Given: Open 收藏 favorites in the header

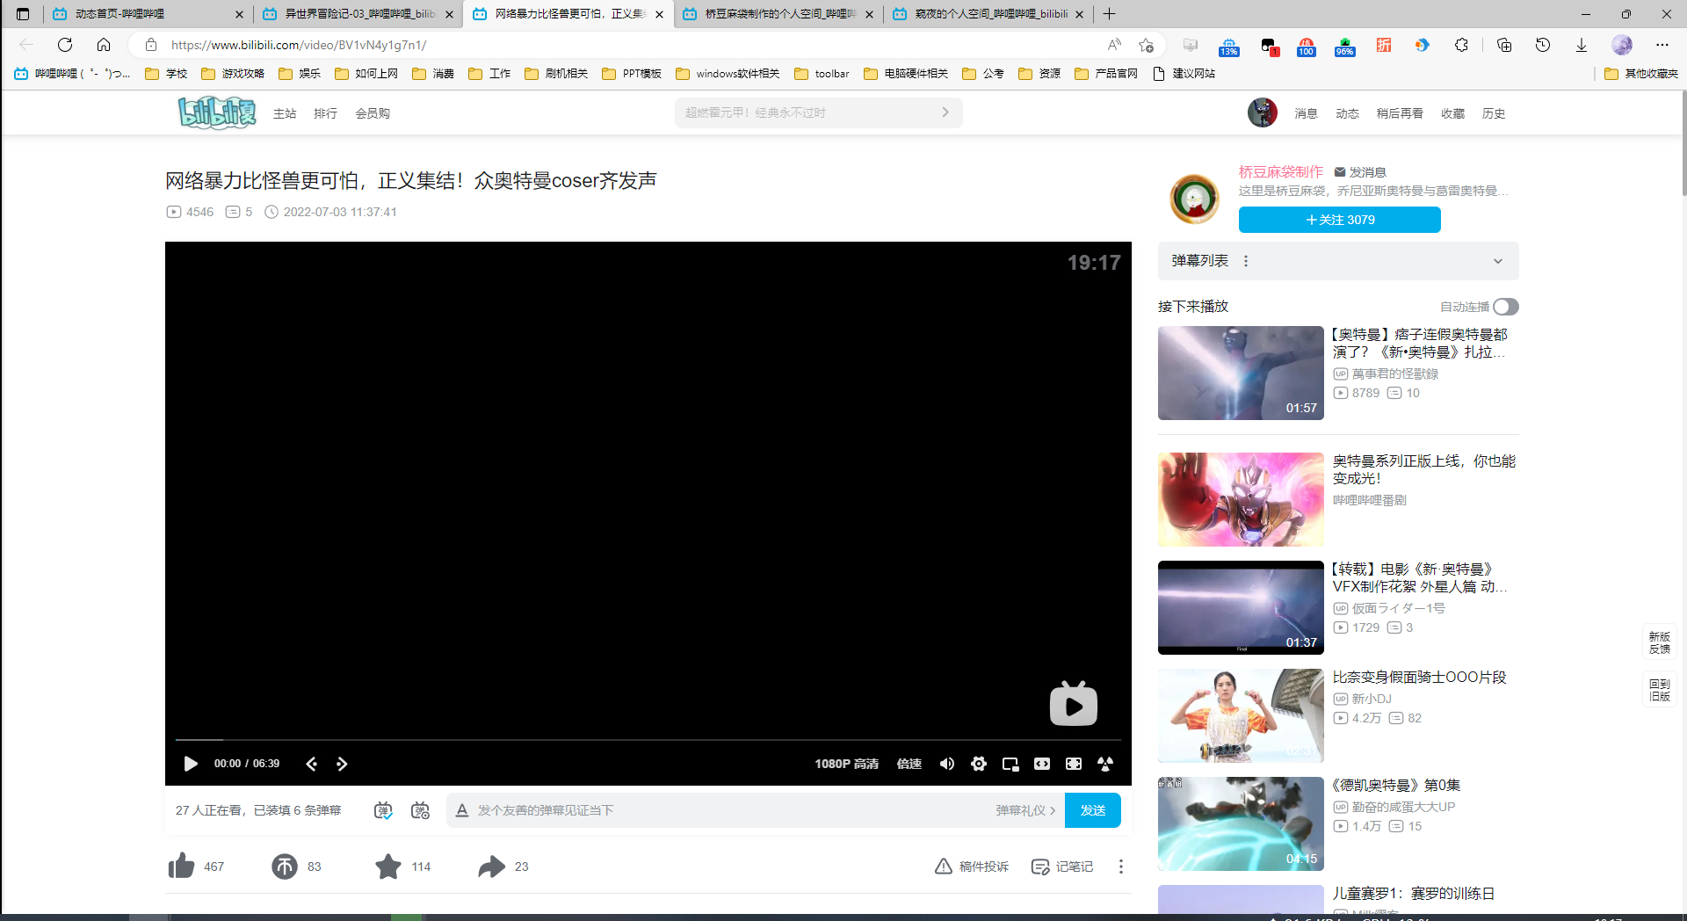Looking at the screenshot, I should tap(1453, 113).
